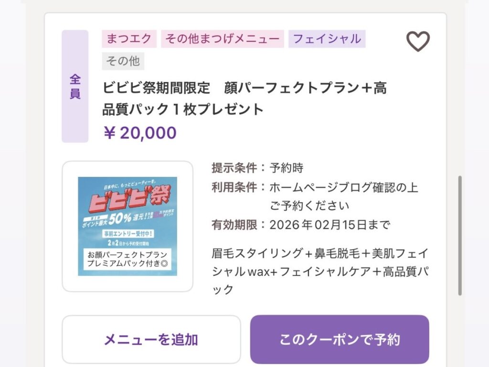Select the その他まつげメニュー tag
Screen dimensions: 489x367
[x=223, y=39]
